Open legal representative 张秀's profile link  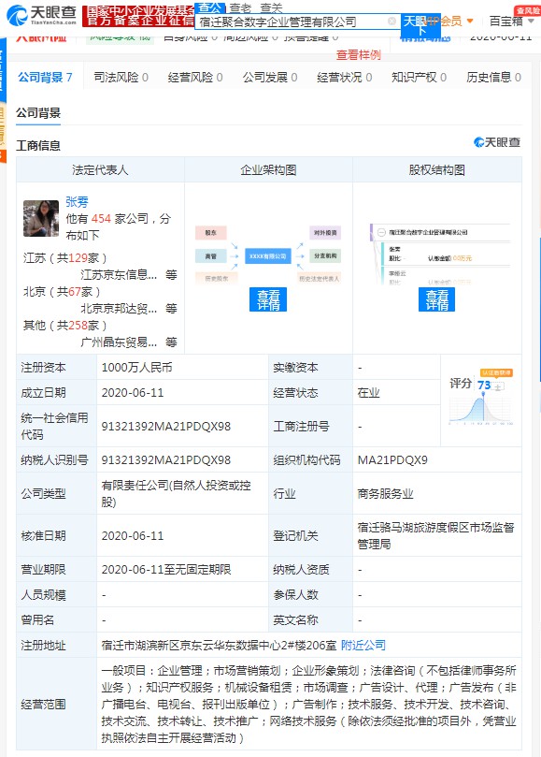[x=78, y=202]
